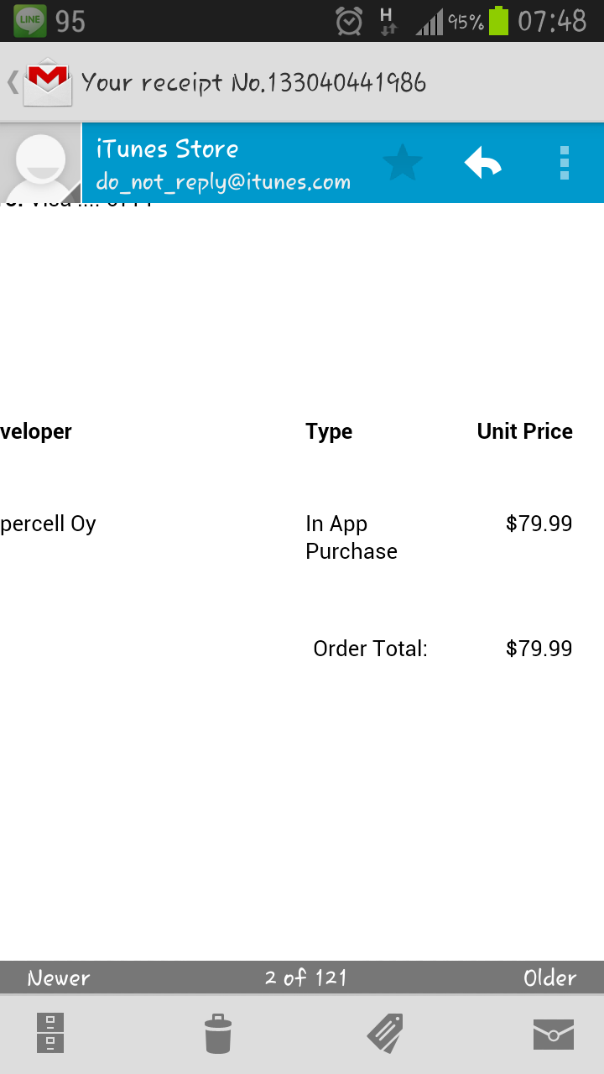
Task: Go to the Newer message
Action: pos(59,978)
